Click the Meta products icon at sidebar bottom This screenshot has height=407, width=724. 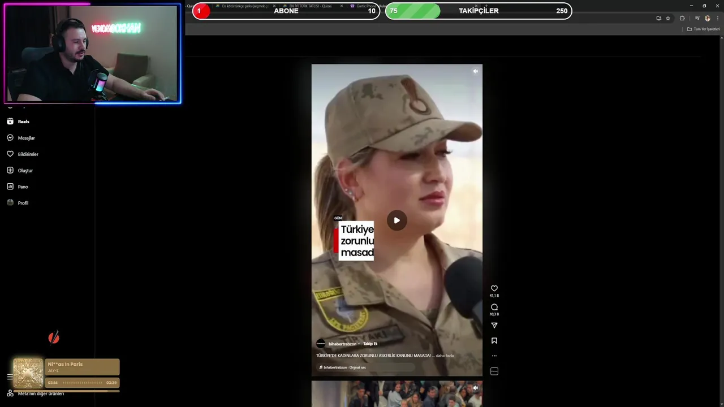click(x=10, y=393)
